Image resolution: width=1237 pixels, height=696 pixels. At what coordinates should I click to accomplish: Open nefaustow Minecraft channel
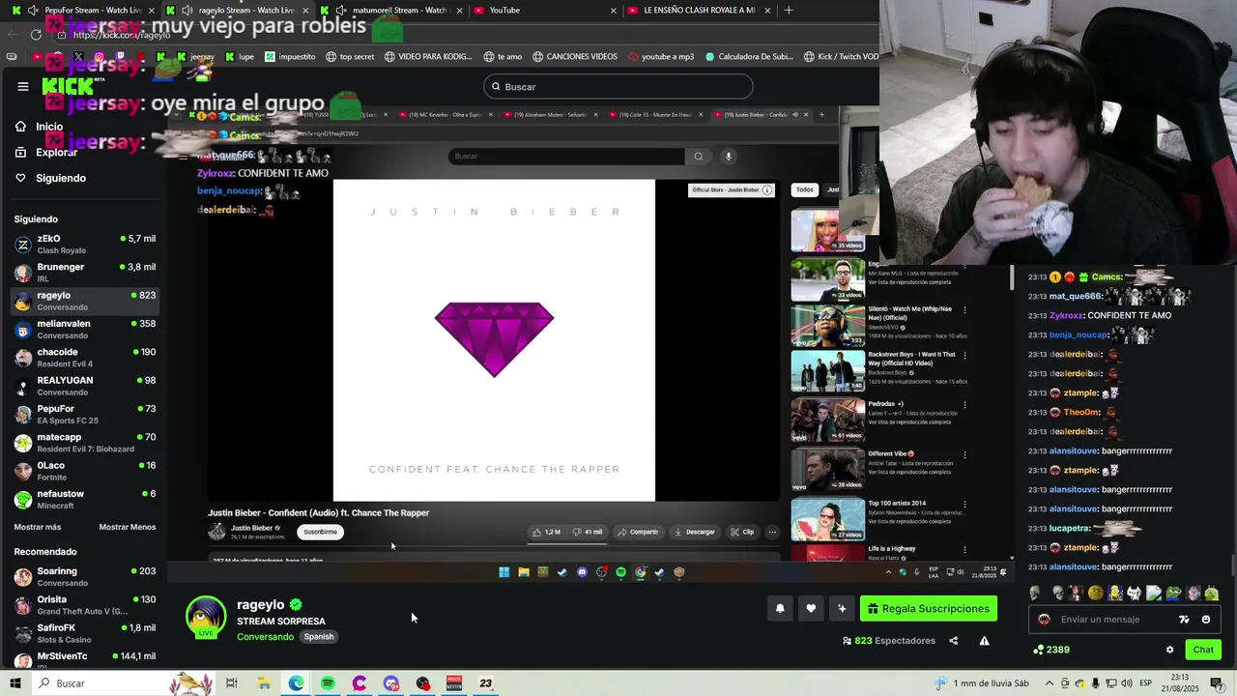click(84, 499)
